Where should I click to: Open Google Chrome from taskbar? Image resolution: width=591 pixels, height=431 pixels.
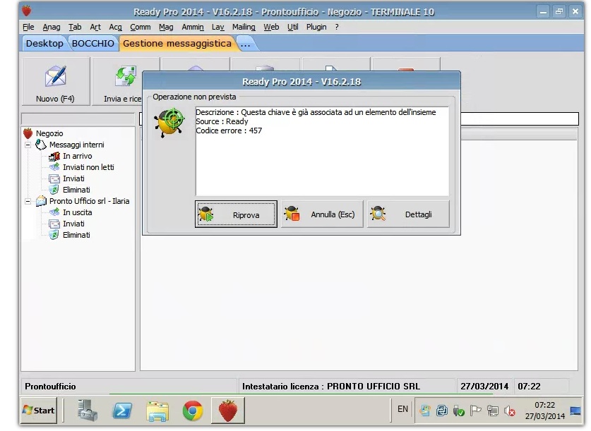(x=193, y=411)
